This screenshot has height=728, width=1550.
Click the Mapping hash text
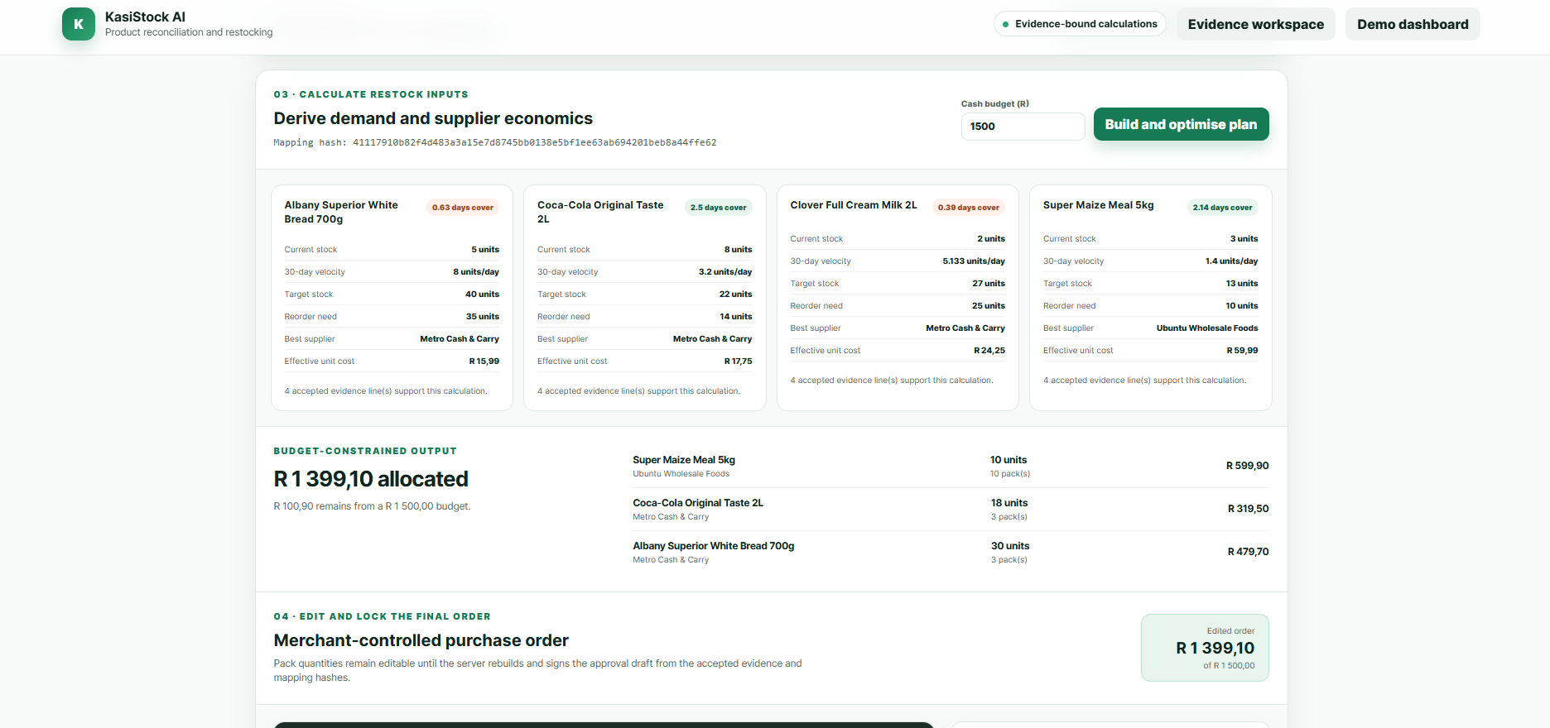tap(495, 142)
